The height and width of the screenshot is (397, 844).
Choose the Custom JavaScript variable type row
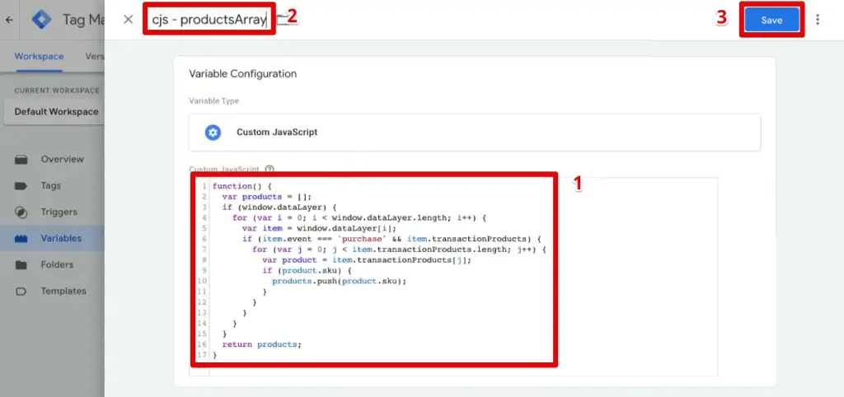coord(475,133)
